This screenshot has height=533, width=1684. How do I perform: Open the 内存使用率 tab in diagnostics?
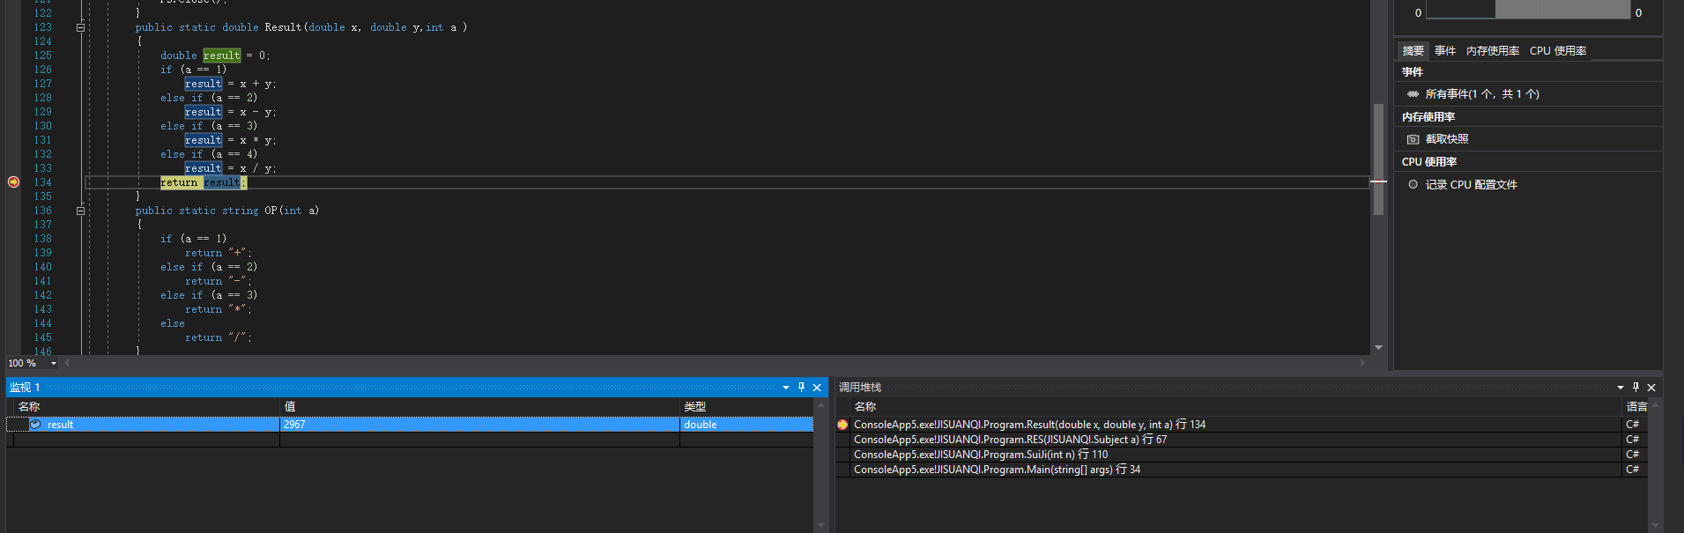(x=1493, y=51)
